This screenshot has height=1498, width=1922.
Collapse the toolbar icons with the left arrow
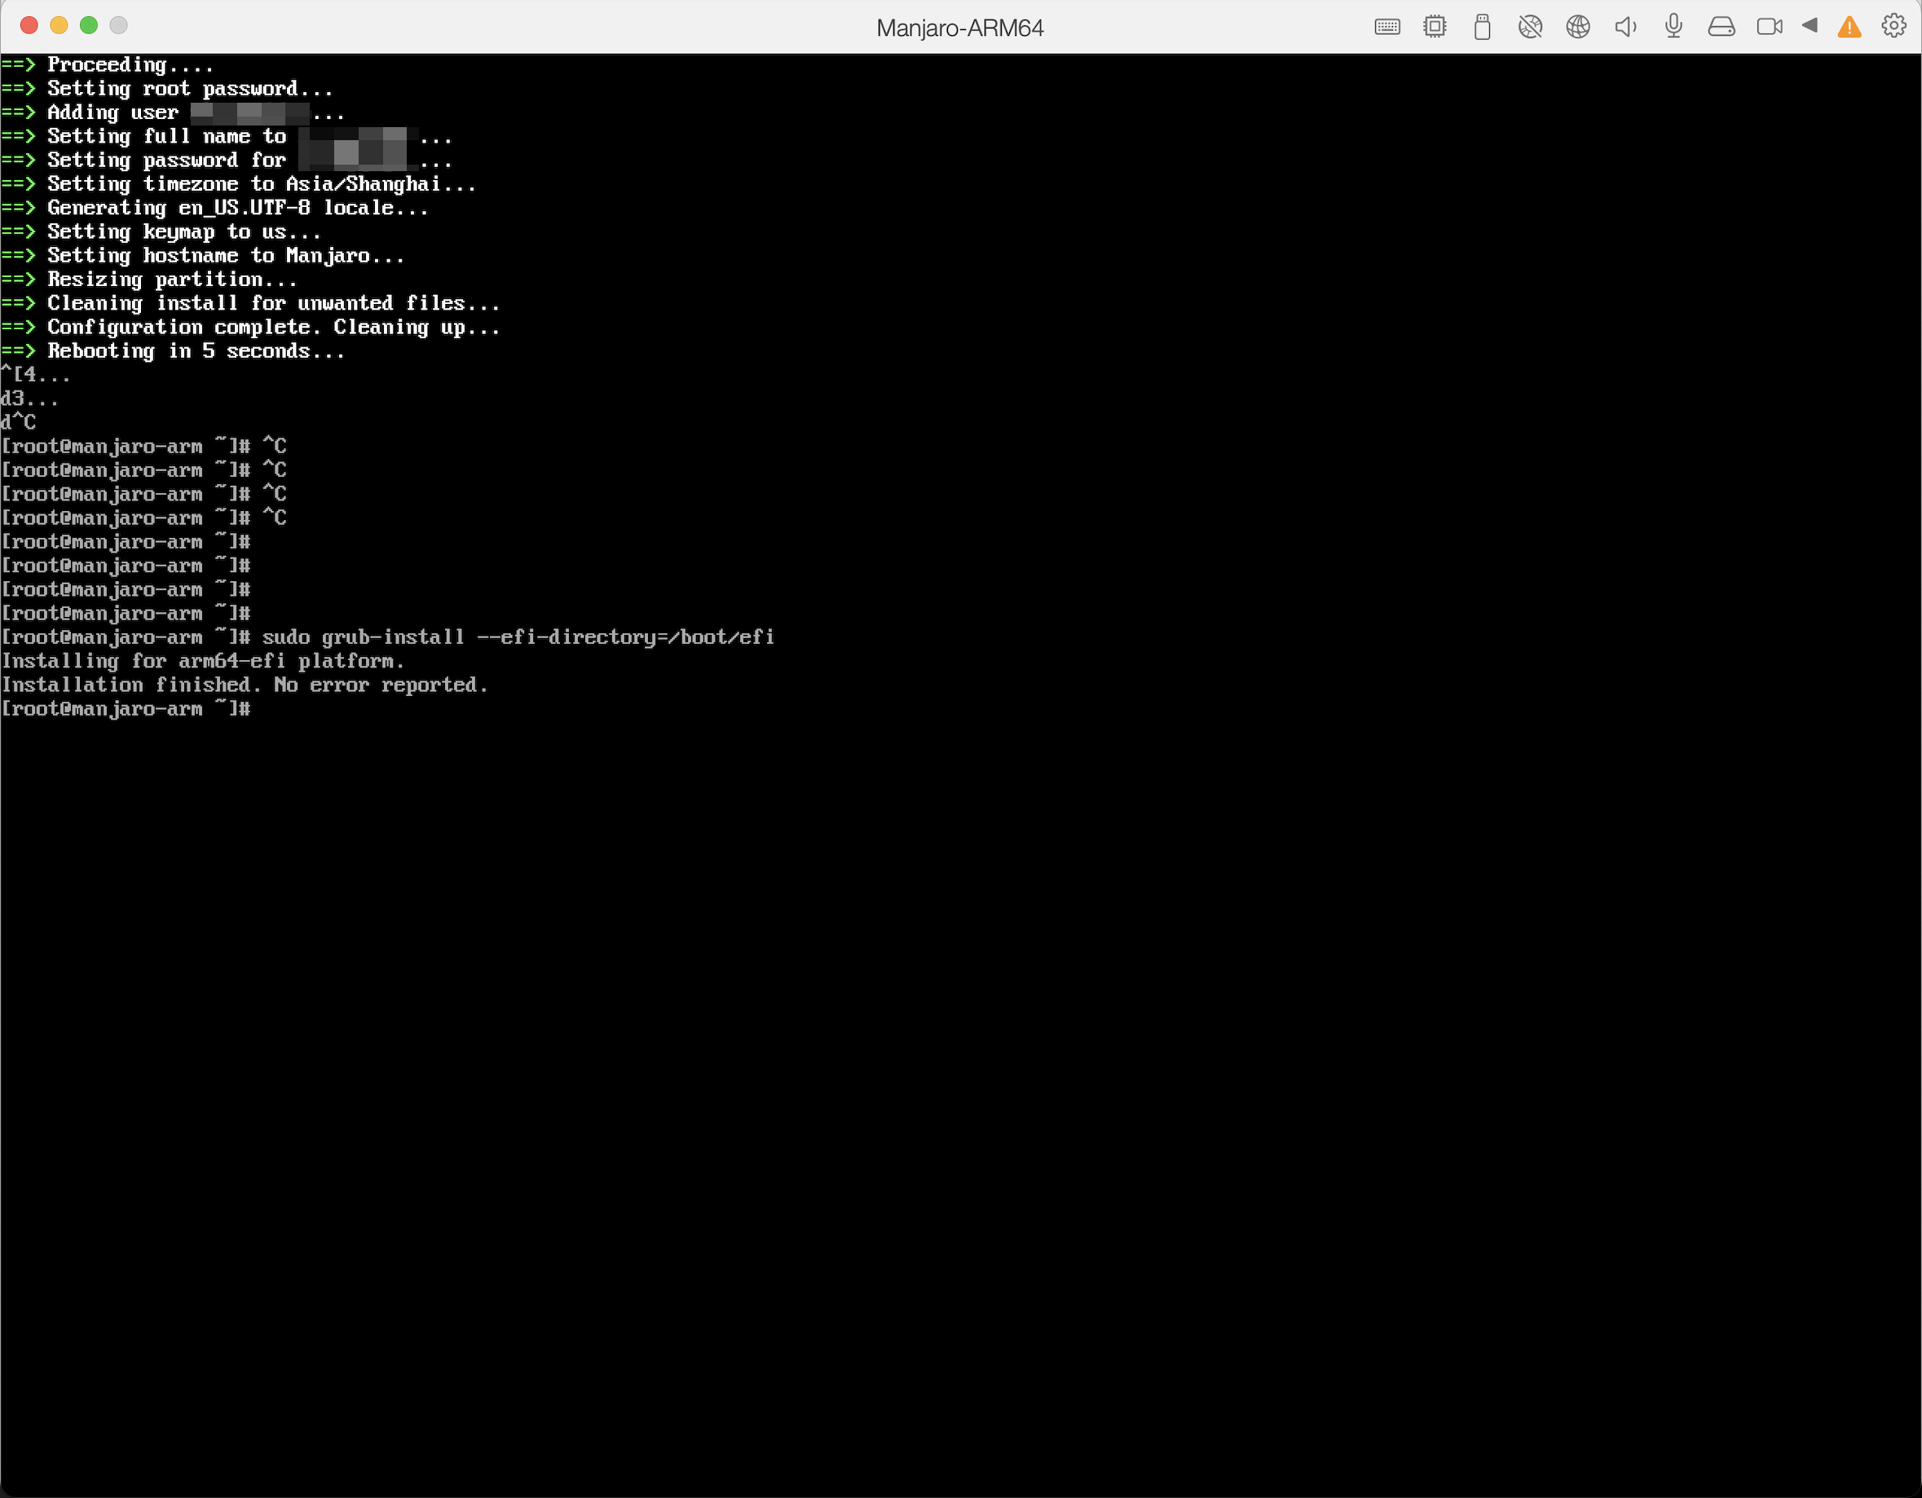pyautogui.click(x=1810, y=25)
